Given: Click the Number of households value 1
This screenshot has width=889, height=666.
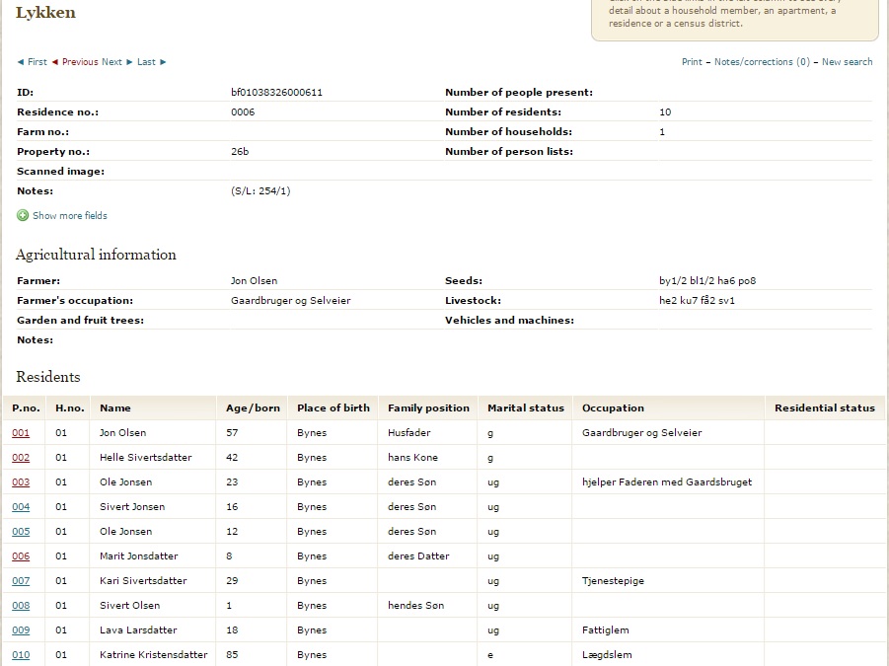Looking at the screenshot, I should pyautogui.click(x=662, y=131).
